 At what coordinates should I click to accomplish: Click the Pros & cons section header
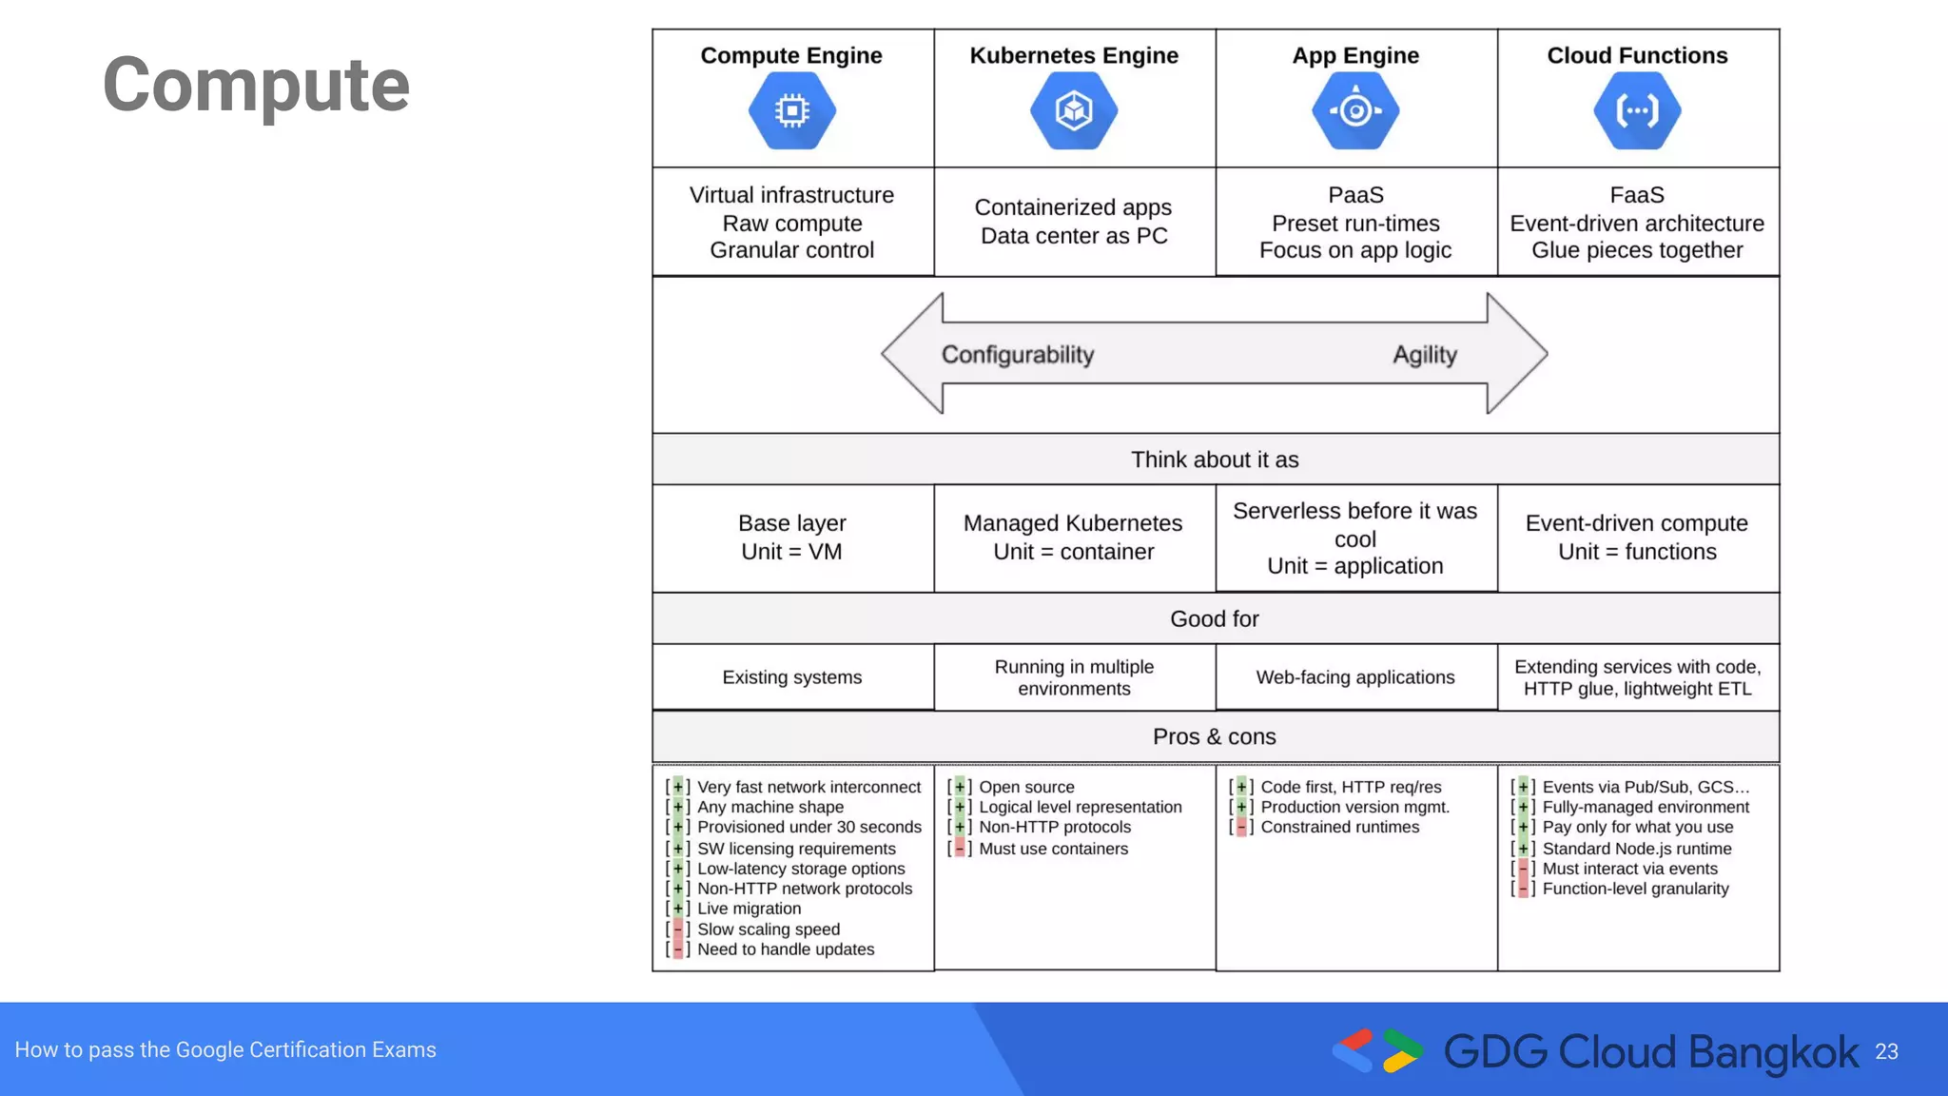click(1215, 737)
